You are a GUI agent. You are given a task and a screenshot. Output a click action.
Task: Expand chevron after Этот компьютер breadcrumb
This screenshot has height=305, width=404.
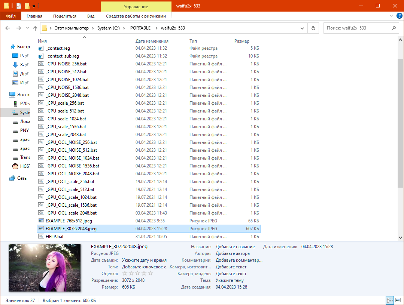[93, 28]
